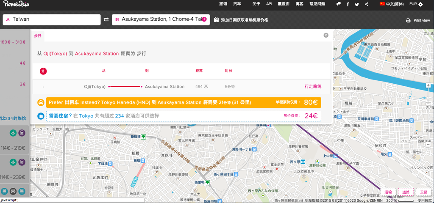Click the orange taxi icon
Viewport: 434px width, 203px height.
(x=41, y=102)
